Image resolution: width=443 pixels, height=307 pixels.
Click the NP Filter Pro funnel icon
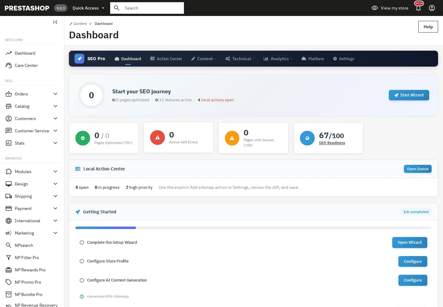click(9, 258)
